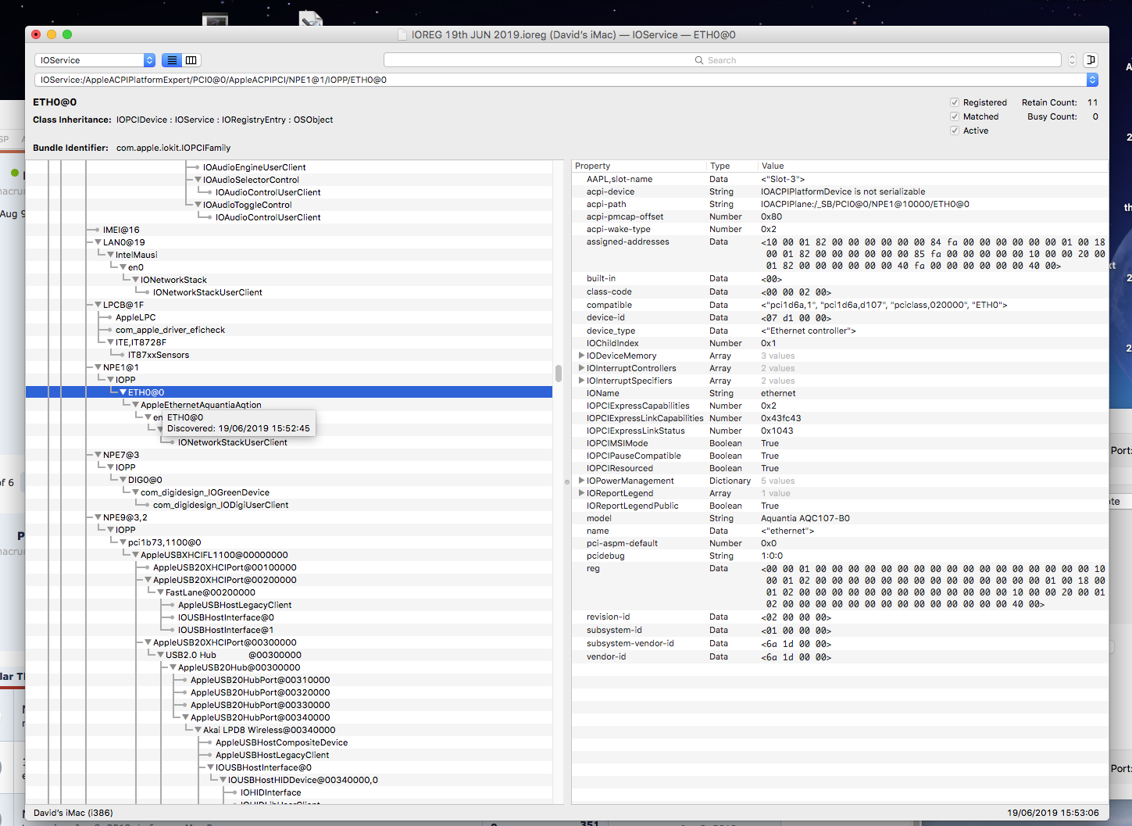
Task: Collapse the IntelMausi node
Action: (x=111, y=255)
